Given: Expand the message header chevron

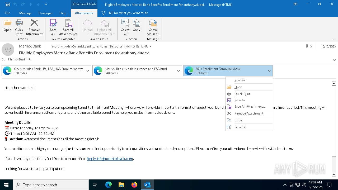Looking at the screenshot, I should [334, 60].
